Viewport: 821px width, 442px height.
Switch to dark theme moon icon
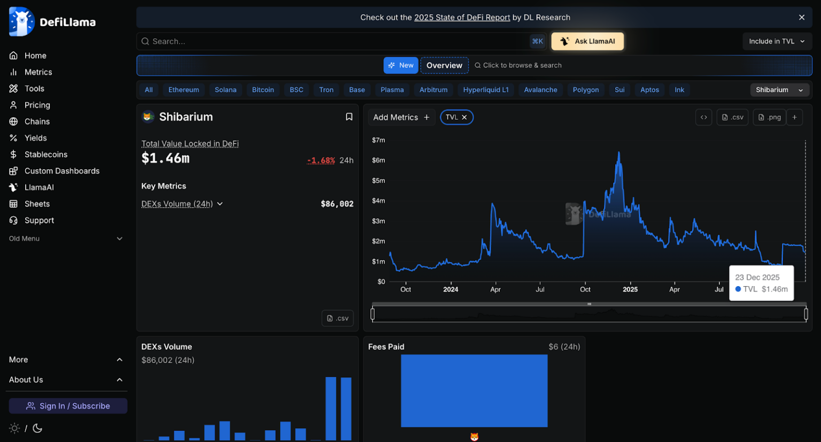click(x=37, y=428)
